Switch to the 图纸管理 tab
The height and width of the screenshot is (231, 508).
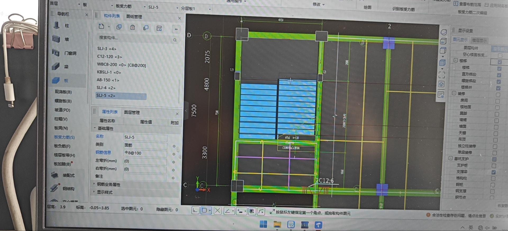(134, 17)
